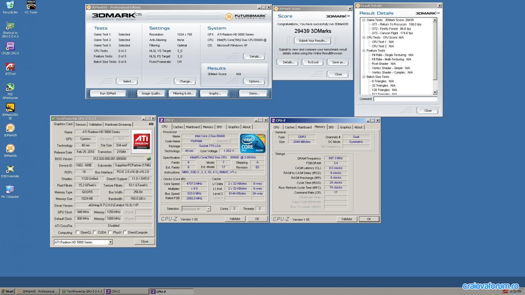Click the Close button in GPU-Z

click(x=144, y=242)
